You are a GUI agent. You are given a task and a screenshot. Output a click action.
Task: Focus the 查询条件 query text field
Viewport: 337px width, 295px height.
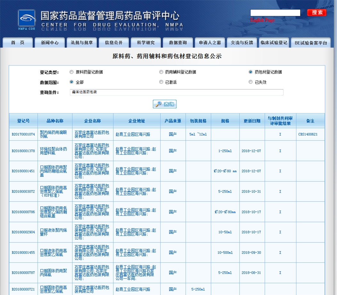(x=177, y=92)
